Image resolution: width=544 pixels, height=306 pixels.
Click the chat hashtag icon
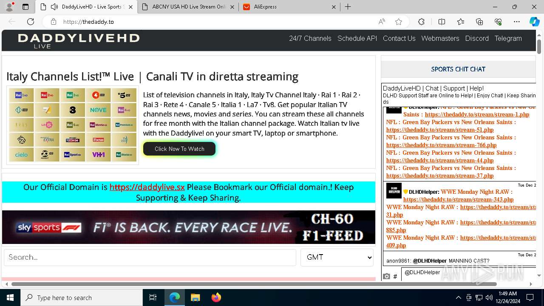(x=395, y=277)
